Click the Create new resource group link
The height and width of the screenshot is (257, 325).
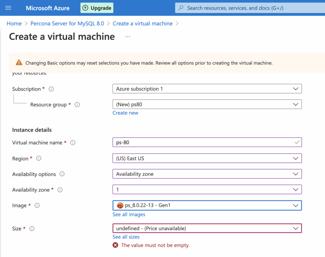pyautogui.click(x=125, y=113)
